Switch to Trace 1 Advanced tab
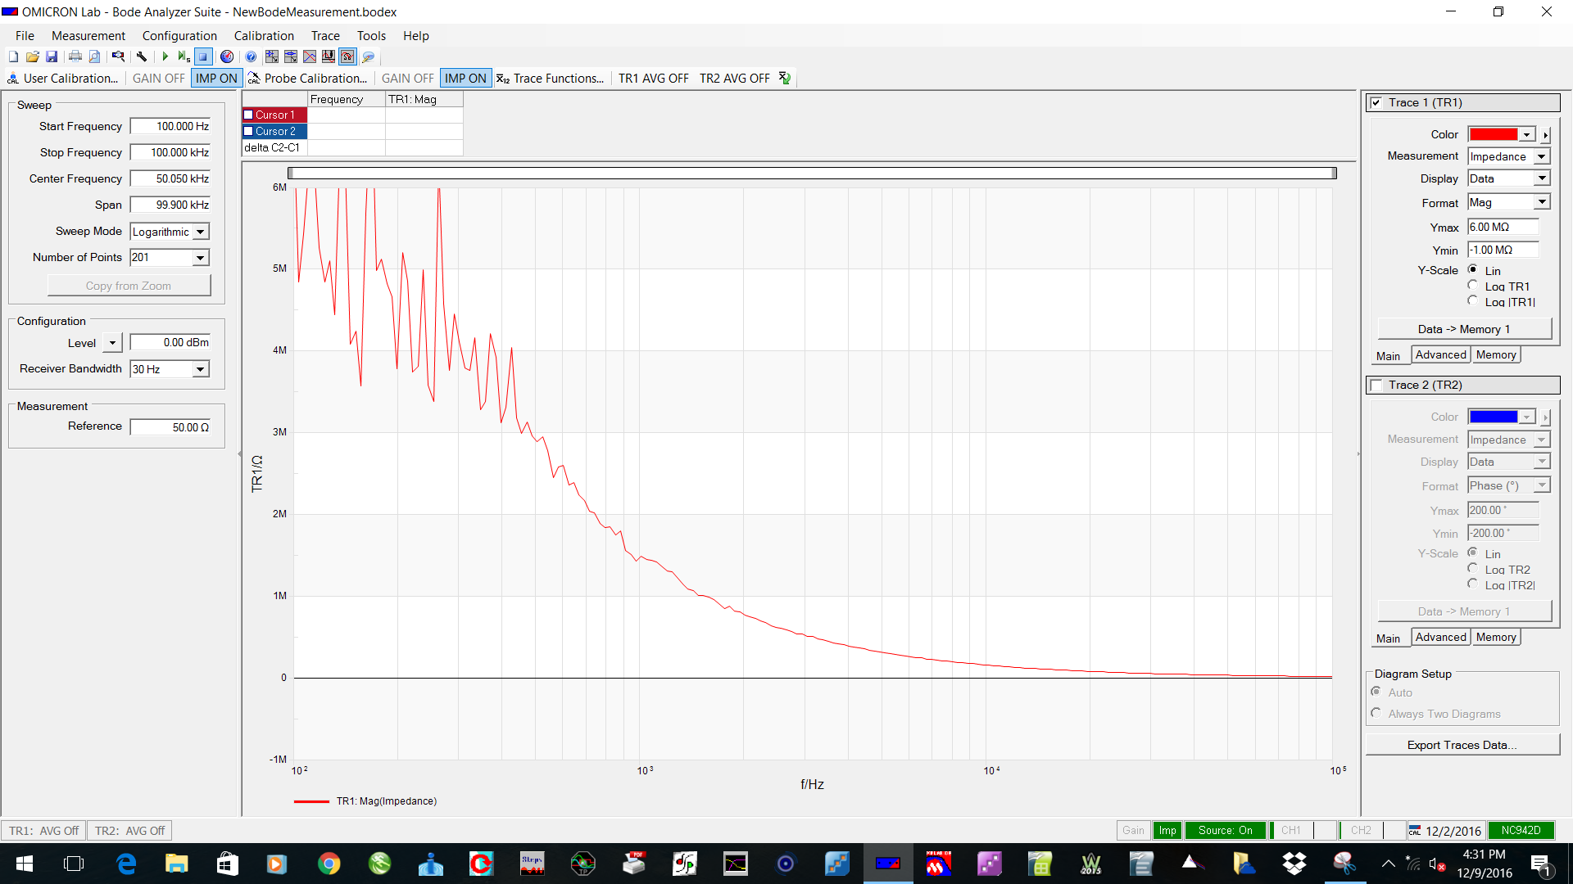The width and height of the screenshot is (1573, 884). [1440, 354]
